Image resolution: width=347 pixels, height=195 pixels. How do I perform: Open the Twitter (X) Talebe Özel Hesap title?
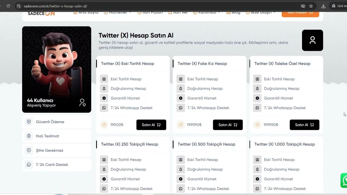click(x=282, y=64)
